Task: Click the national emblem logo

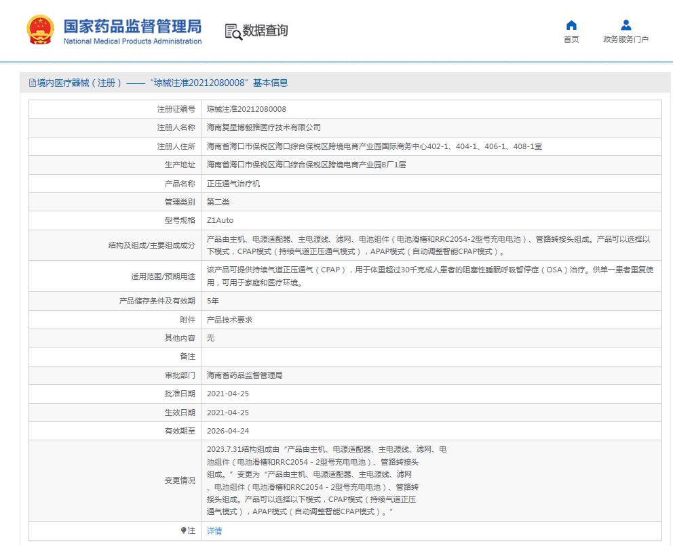Action: tap(41, 30)
